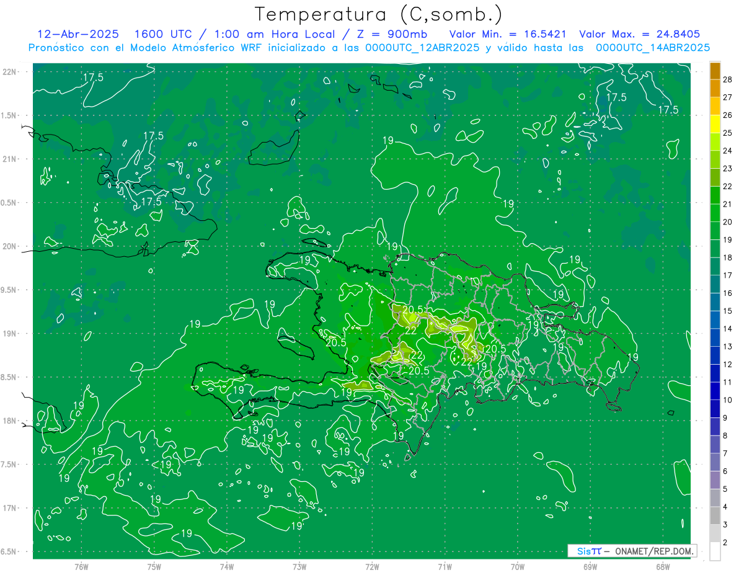Click the "4" label on the color scale
Screen dimensions: 744x575
(x=726, y=507)
